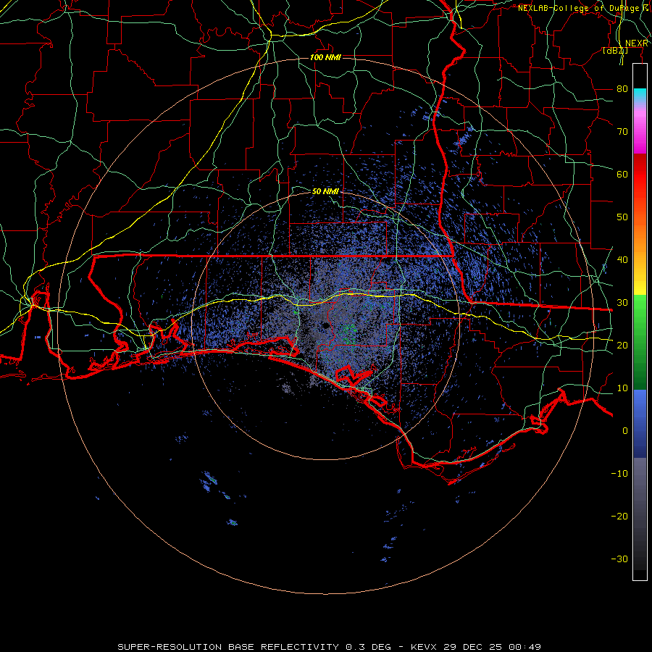Click the 0 value on the dBZ scale
The width and height of the screenshot is (652, 652).
click(x=625, y=431)
